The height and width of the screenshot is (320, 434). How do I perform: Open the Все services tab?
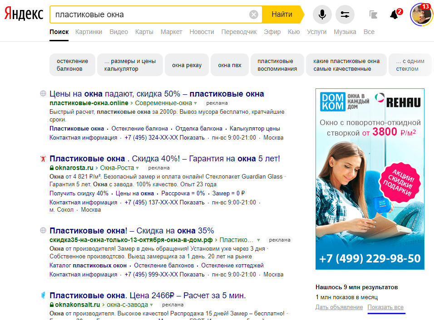[369, 32]
